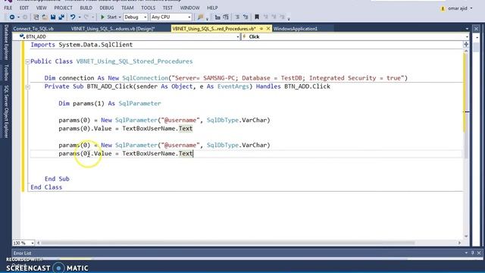The width and height of the screenshot is (485, 273).
Task: Open the Undo history dropdown arrow
Action: (80, 17)
